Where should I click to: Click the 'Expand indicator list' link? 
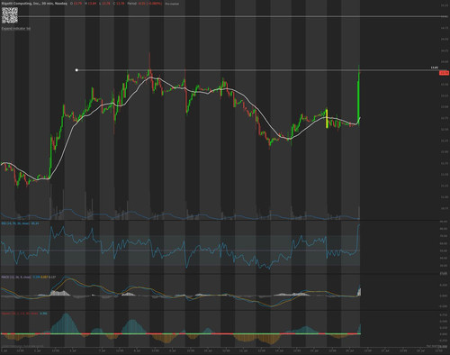coord(16,29)
